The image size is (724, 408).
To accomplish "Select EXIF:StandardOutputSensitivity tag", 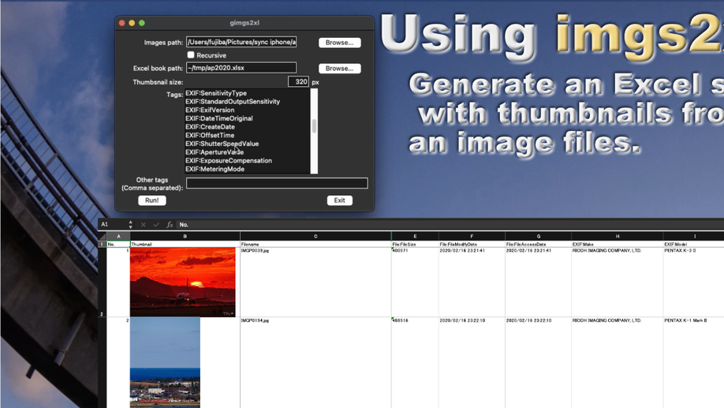I will click(x=233, y=102).
